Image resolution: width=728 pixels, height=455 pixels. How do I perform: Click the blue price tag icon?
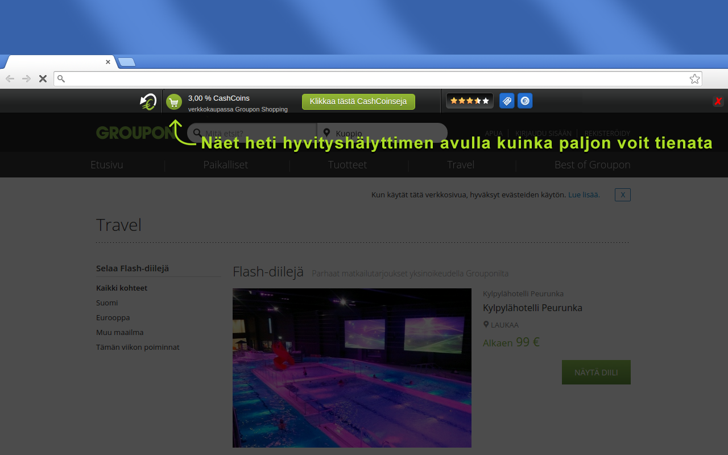[x=507, y=101]
